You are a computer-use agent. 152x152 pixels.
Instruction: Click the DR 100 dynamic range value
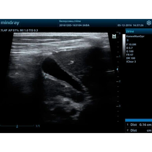[131, 58]
